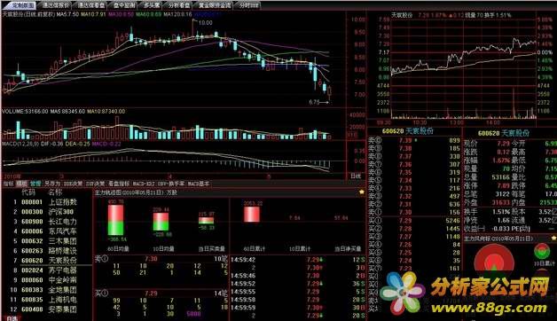Click the 现价 7.29 value
The image size is (557, 321).
(x=504, y=144)
